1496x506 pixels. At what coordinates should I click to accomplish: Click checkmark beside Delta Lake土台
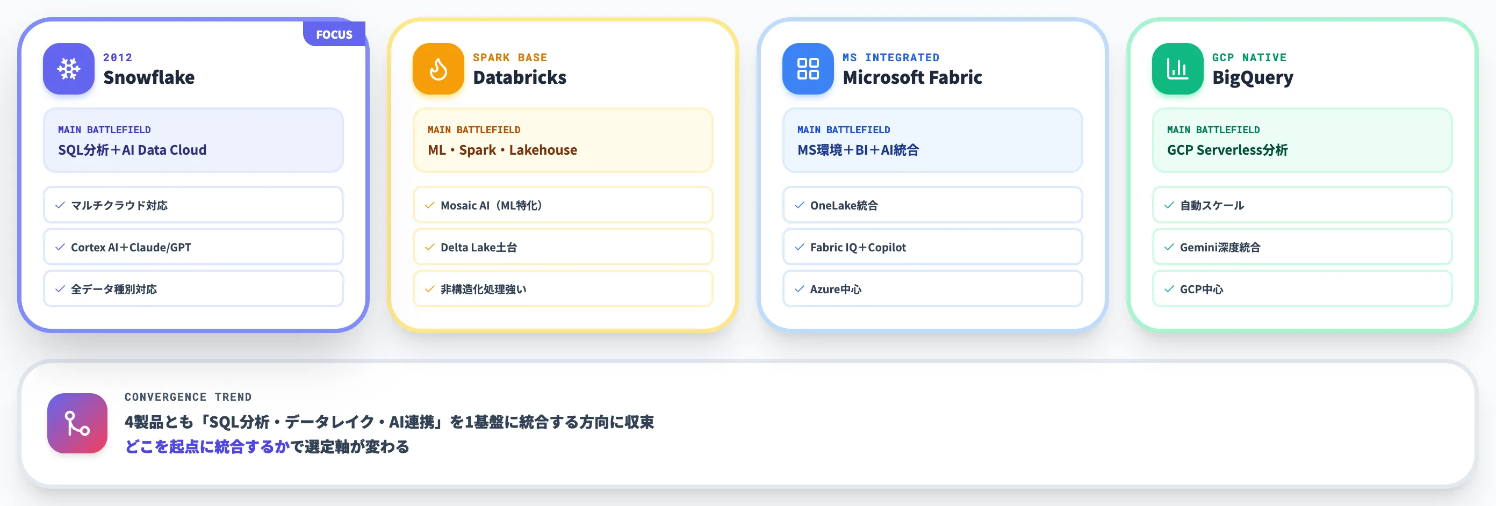[x=430, y=247]
